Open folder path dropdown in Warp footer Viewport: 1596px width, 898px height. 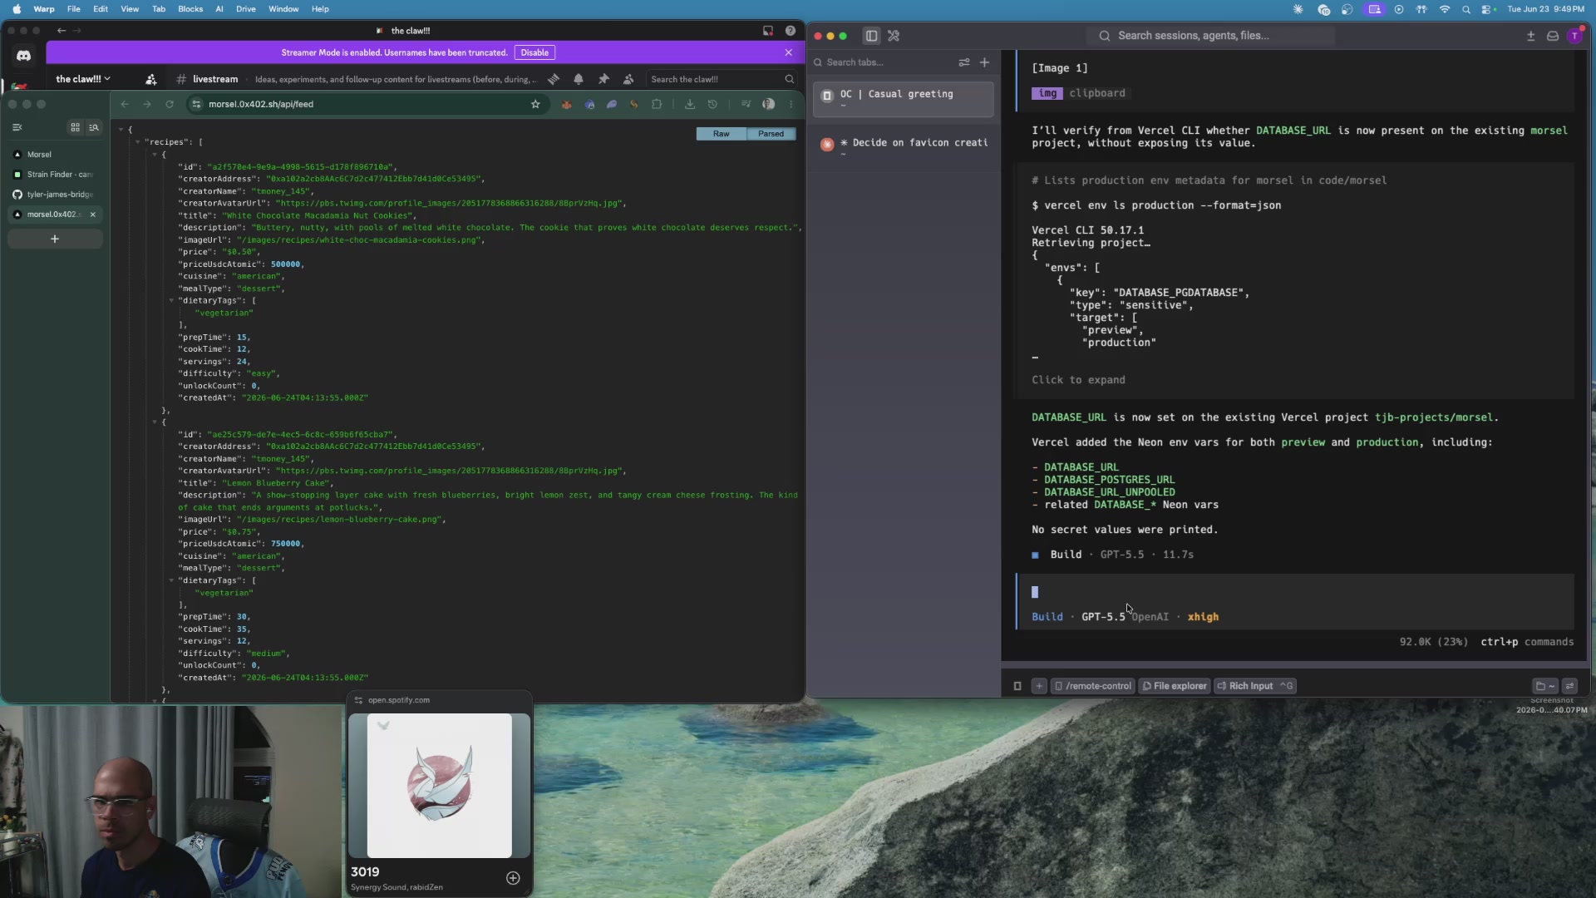(x=1544, y=686)
